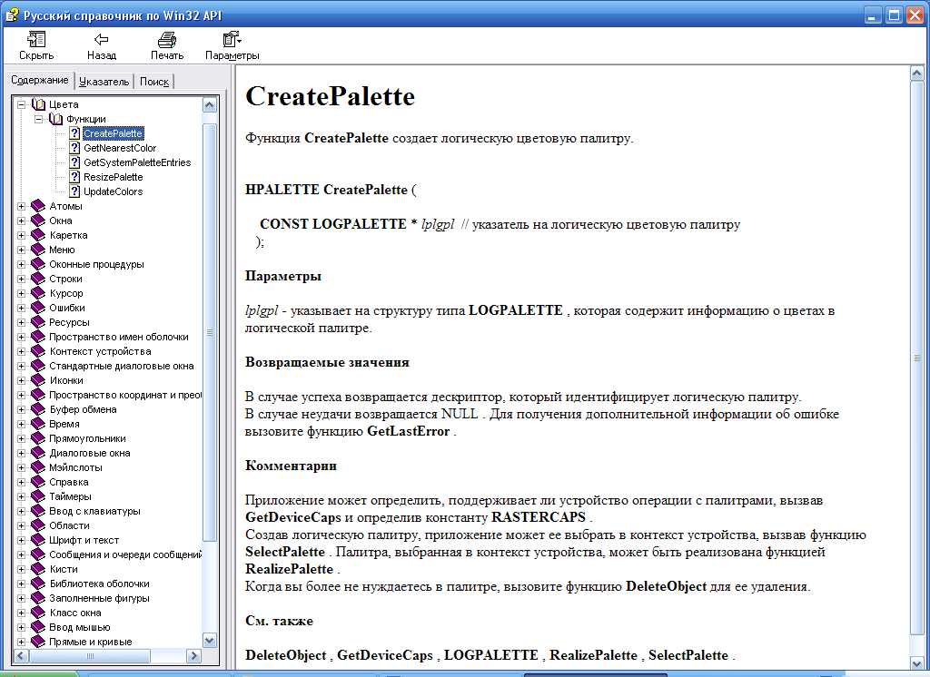Viewport: 930px width, 677px height.
Task: Follow the GetDeviceCaps link in Комментарии
Action: click(293, 517)
